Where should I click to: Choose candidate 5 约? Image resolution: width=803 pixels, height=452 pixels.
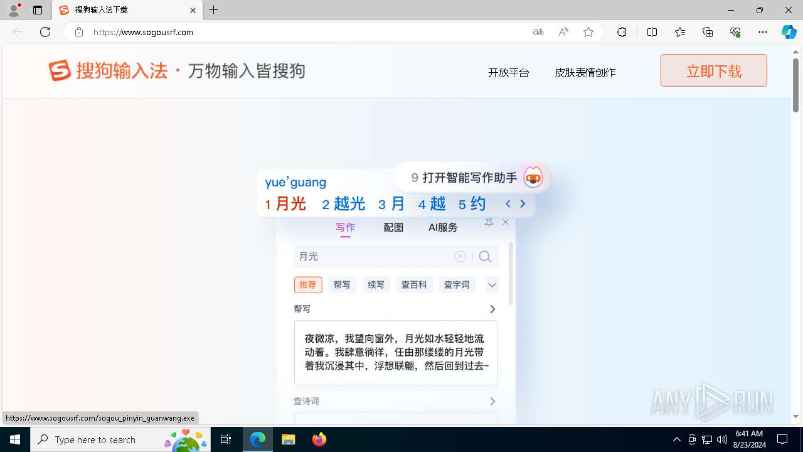[472, 204]
